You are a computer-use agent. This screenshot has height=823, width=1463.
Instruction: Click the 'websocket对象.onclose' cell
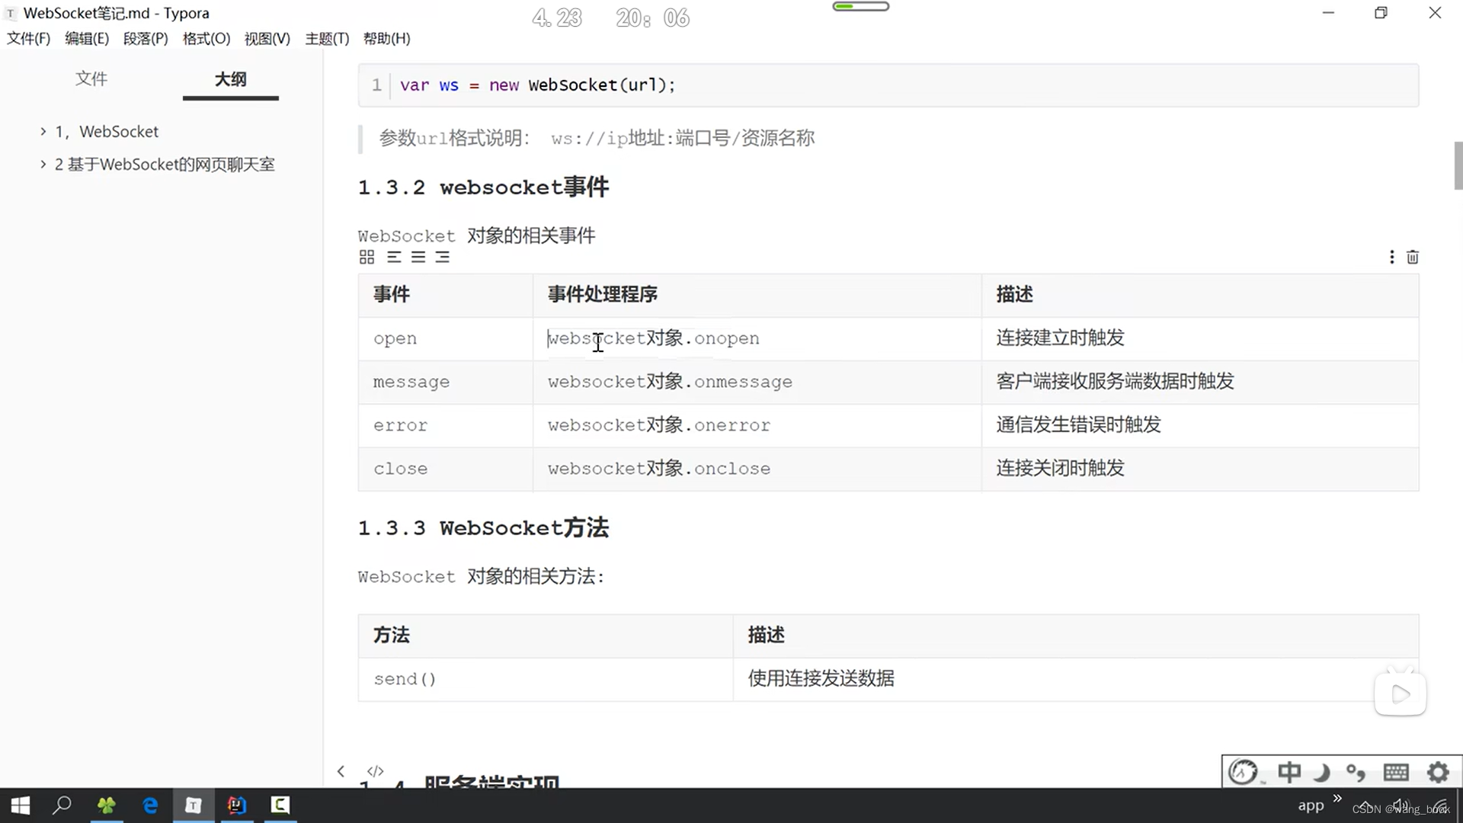[757, 469]
